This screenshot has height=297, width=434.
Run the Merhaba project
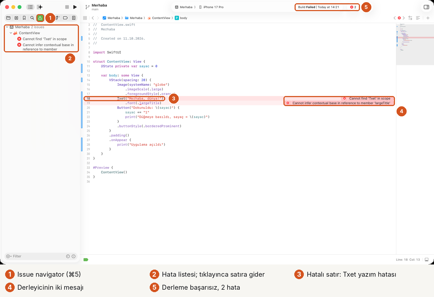[75, 7]
